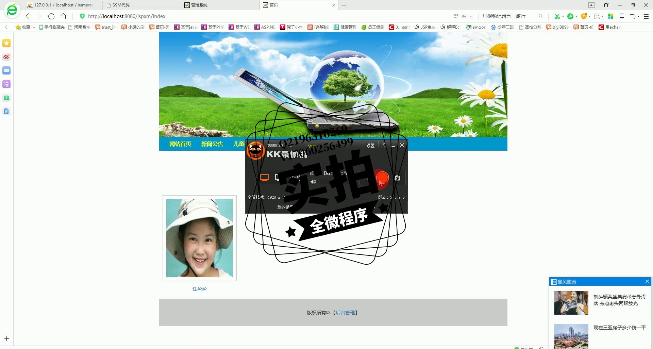Close the 首页 tab
The image size is (653, 349).
point(334,5)
